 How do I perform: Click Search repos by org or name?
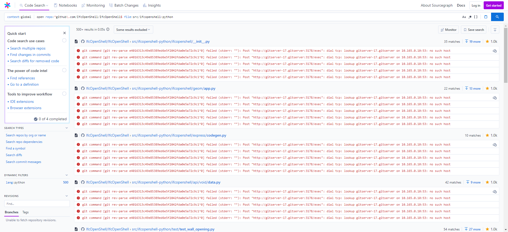26,135
